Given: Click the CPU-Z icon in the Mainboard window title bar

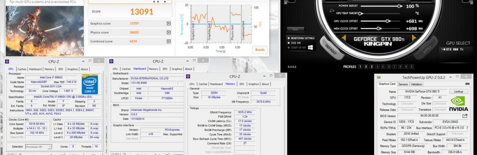Looking at the screenshot, I should point(111,61).
